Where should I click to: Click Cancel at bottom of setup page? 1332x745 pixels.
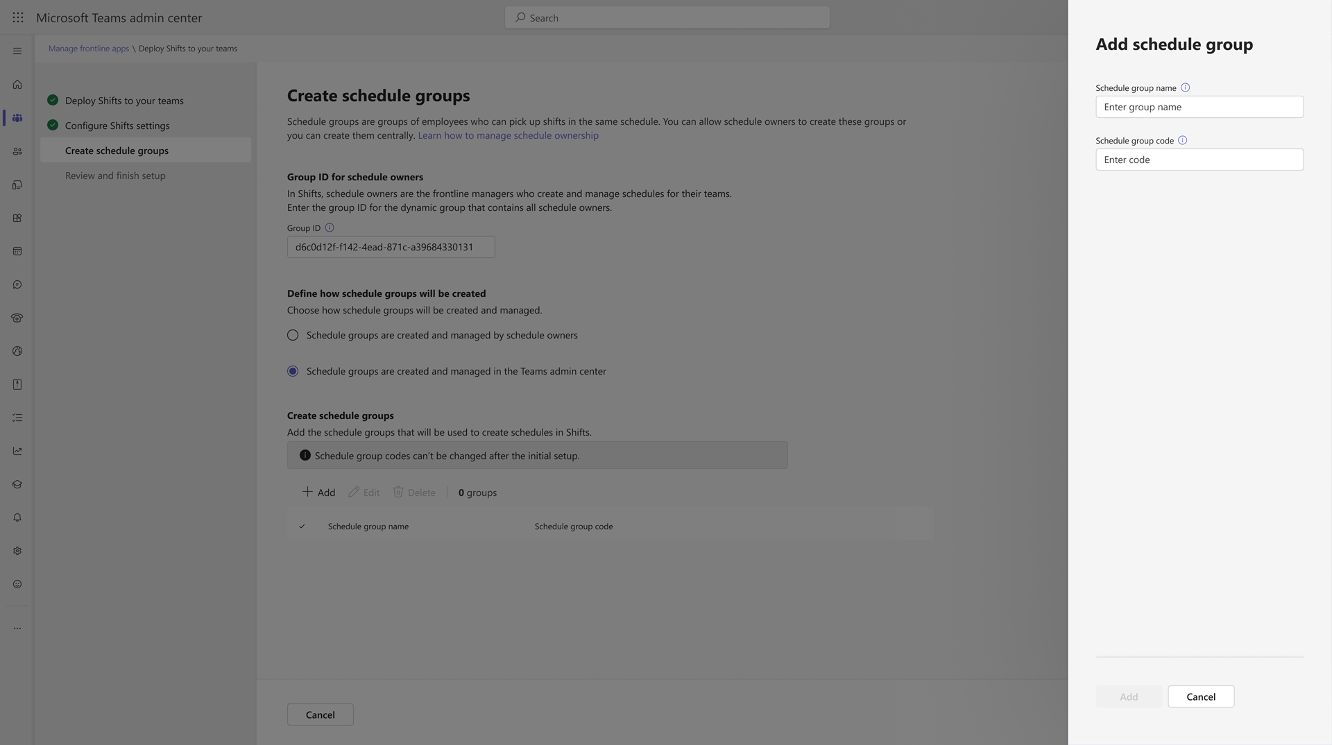[321, 715]
